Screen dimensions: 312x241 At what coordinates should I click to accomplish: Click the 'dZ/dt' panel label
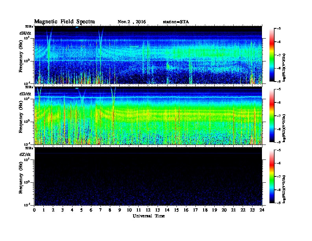[x=25, y=154]
